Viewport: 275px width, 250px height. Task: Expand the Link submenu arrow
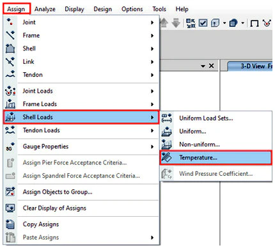[x=152, y=62]
